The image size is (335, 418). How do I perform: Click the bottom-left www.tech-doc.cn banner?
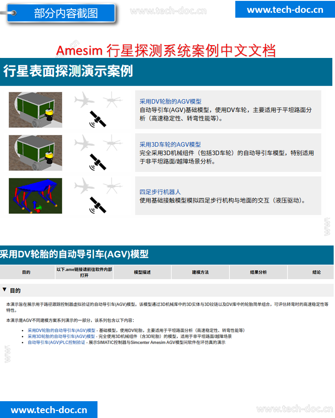[x=49, y=410]
